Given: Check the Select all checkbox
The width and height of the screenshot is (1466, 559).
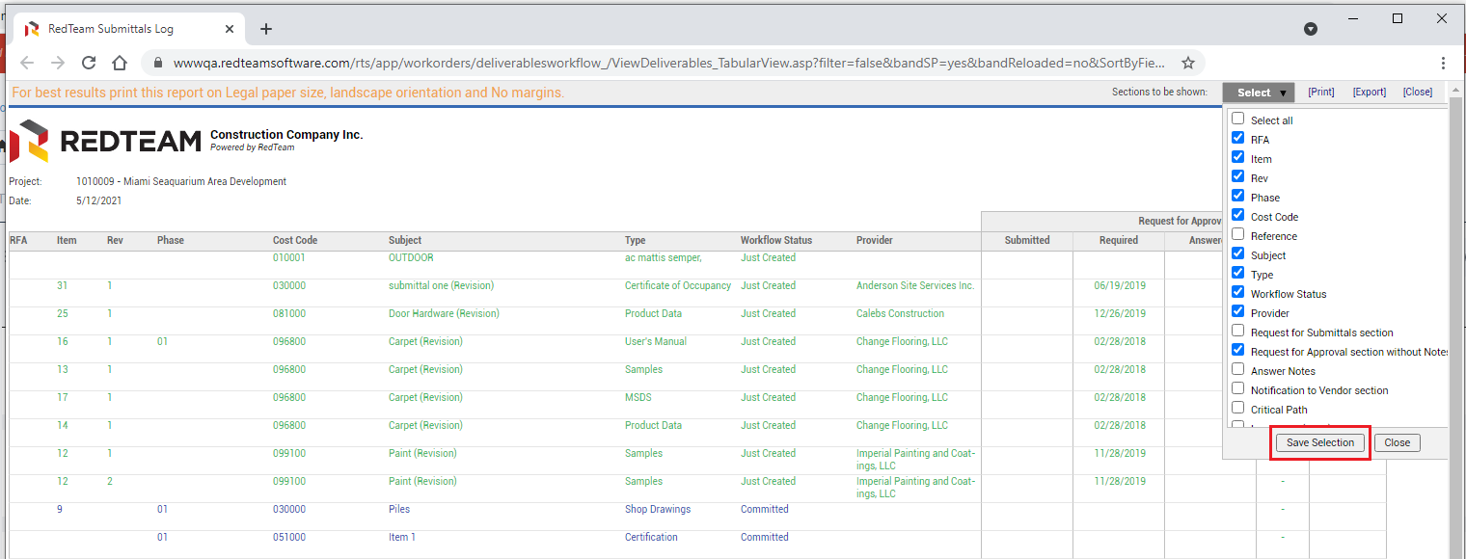Looking at the screenshot, I should (x=1238, y=119).
